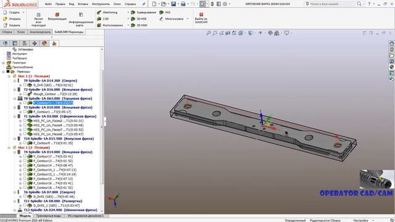Expand the Геометрии tree node
This screenshot has width=395, height=222.
pos(3,63)
